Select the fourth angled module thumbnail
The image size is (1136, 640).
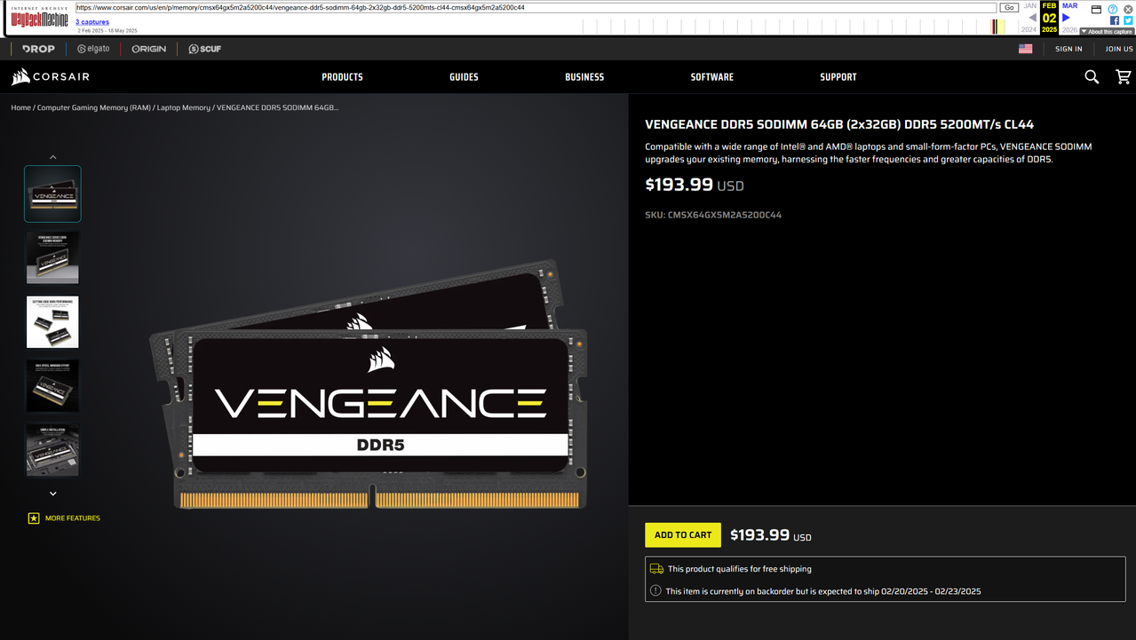(52, 386)
